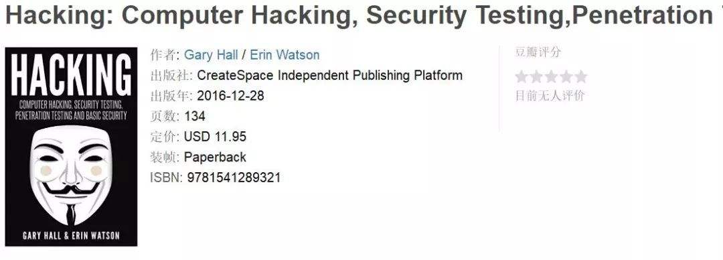
Task: Click the price USD 11.95
Action: point(215,137)
